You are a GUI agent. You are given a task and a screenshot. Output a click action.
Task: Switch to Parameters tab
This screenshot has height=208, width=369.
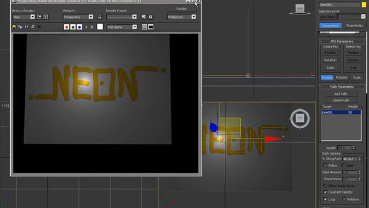(330, 25)
